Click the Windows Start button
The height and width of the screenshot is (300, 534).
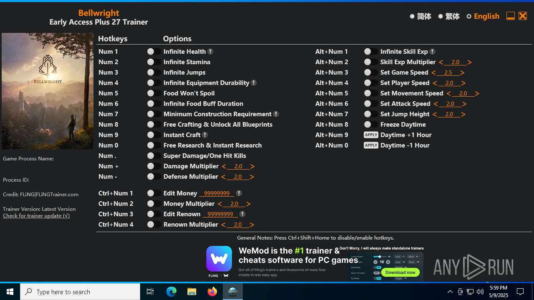(10, 292)
